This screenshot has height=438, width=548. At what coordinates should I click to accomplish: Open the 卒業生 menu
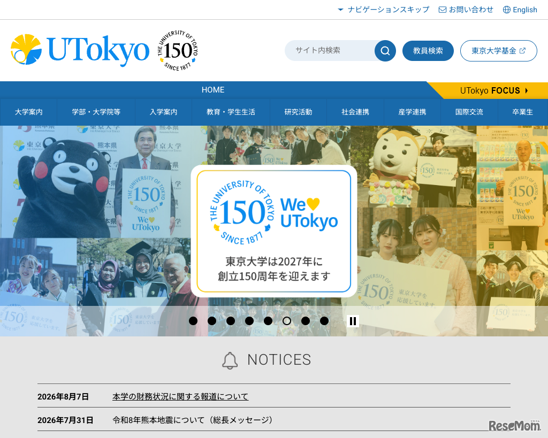pos(523,112)
